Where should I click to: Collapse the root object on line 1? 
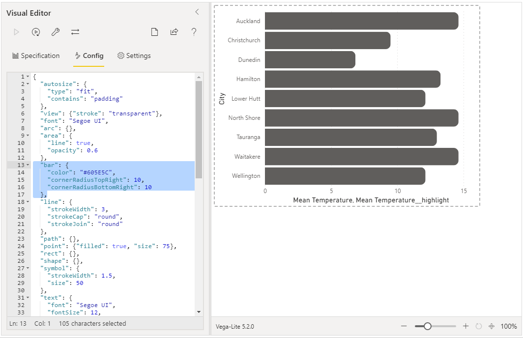(28, 77)
